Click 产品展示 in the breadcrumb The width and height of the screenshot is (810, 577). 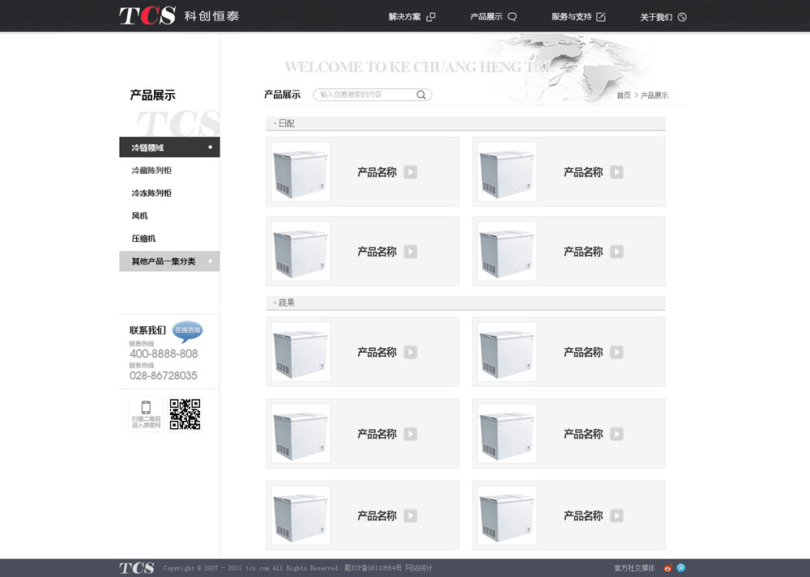click(x=654, y=95)
